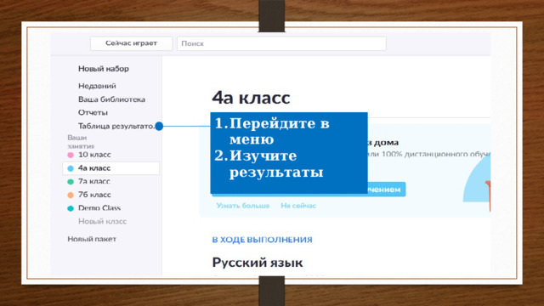Select "4а класс" in the sidebar

111,168
